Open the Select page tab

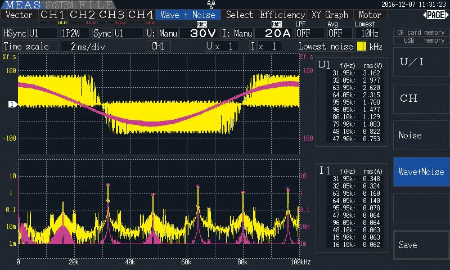tap(240, 15)
